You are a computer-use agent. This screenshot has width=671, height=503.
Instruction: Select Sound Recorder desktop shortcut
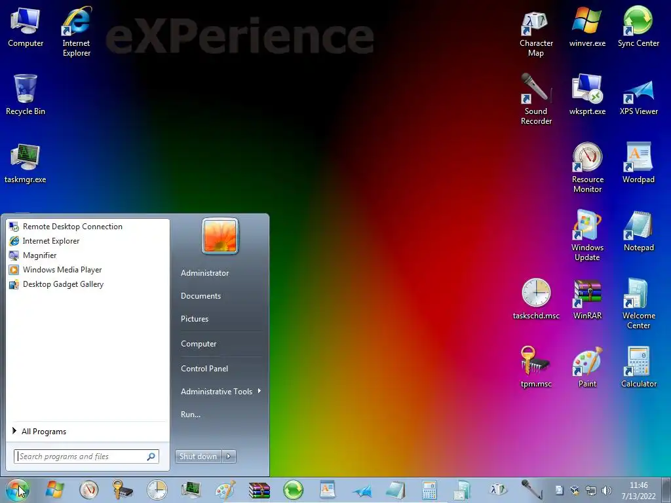tap(536, 100)
